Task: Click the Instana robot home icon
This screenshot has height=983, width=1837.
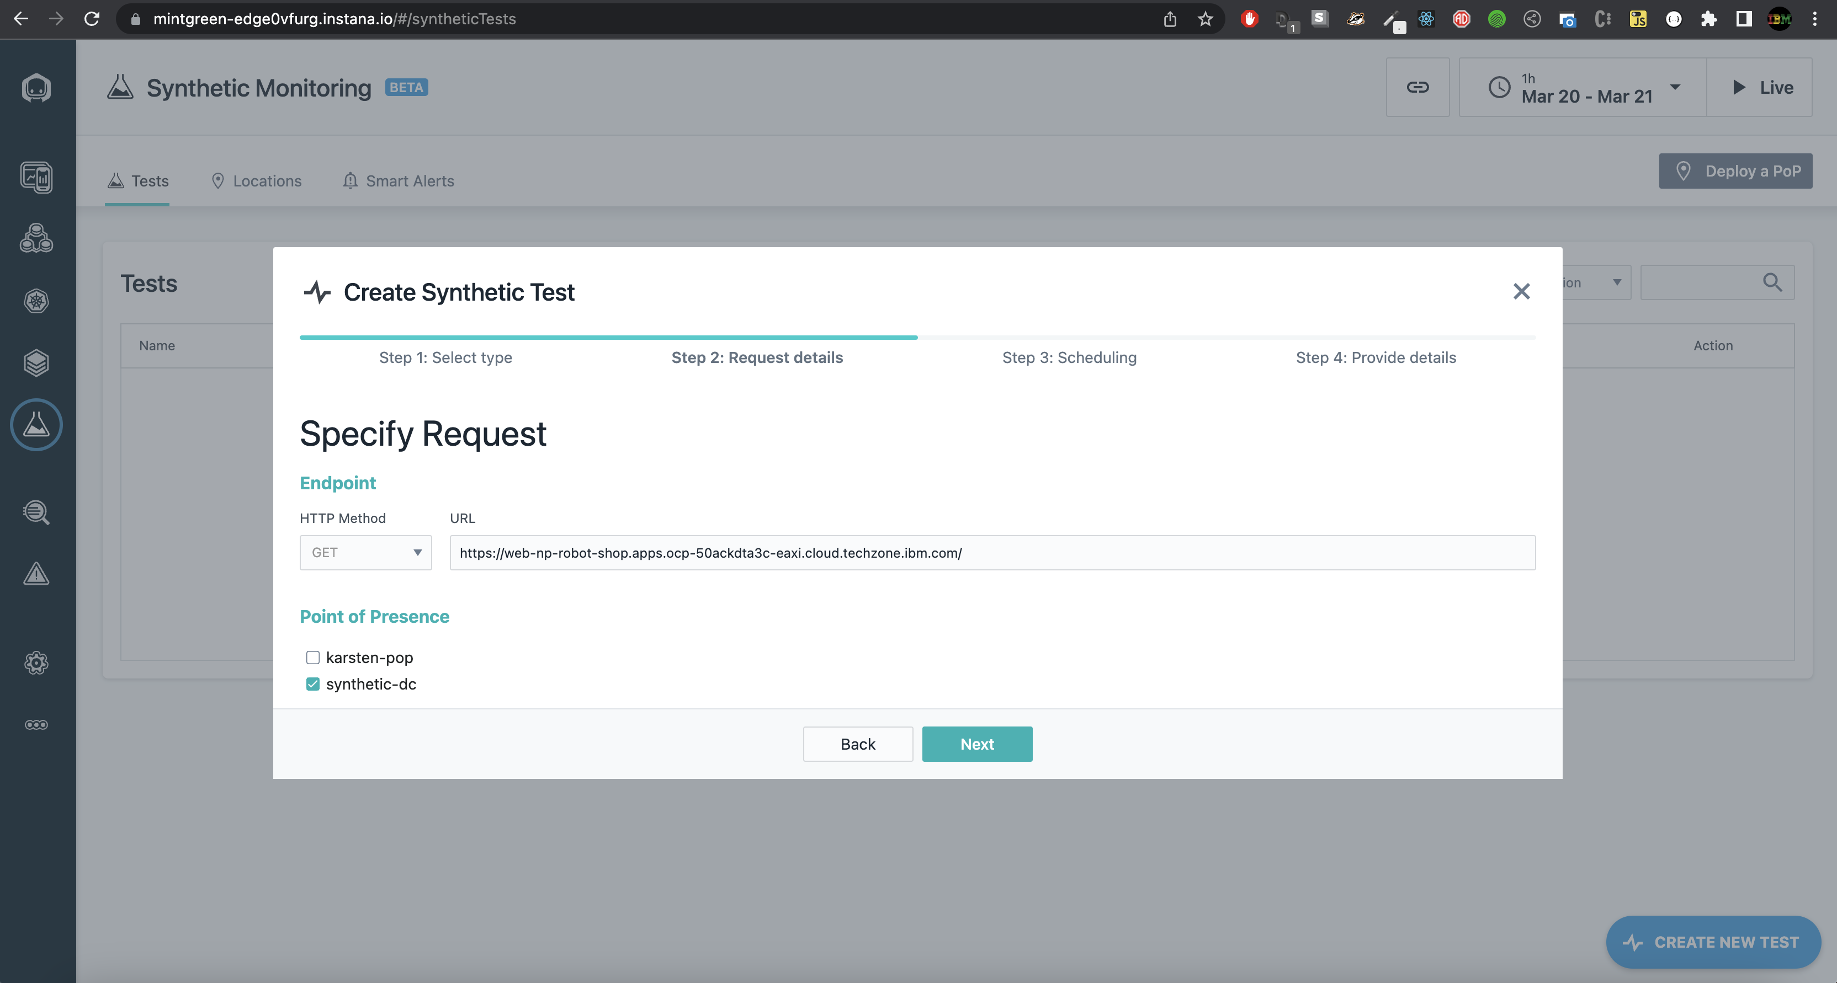Action: (x=36, y=88)
